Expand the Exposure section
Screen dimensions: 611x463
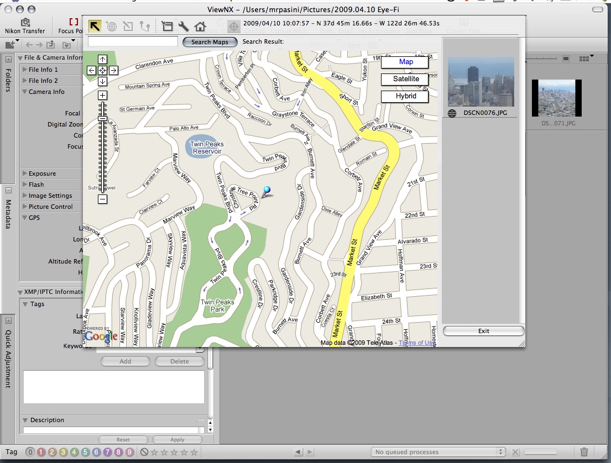(x=25, y=173)
